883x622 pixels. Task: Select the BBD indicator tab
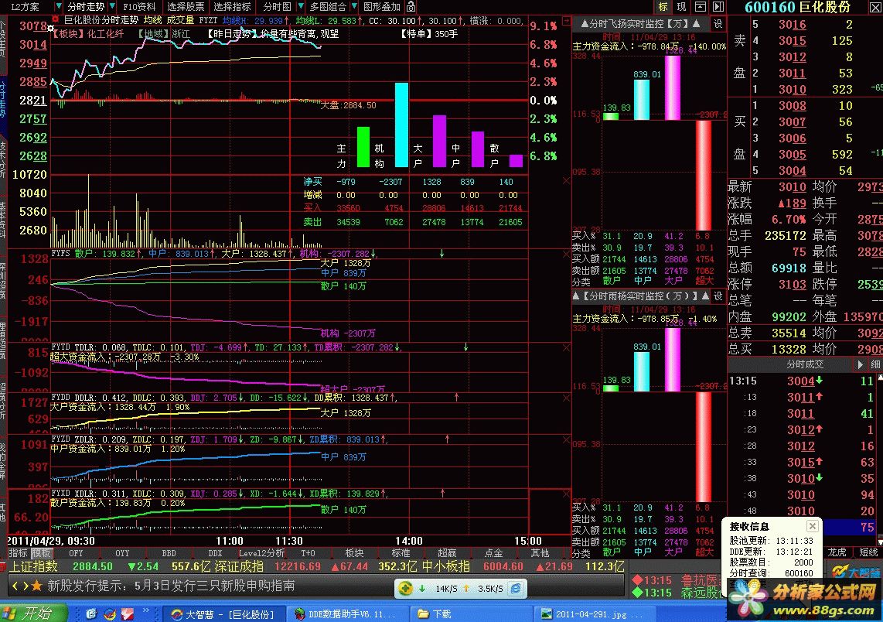(x=169, y=553)
